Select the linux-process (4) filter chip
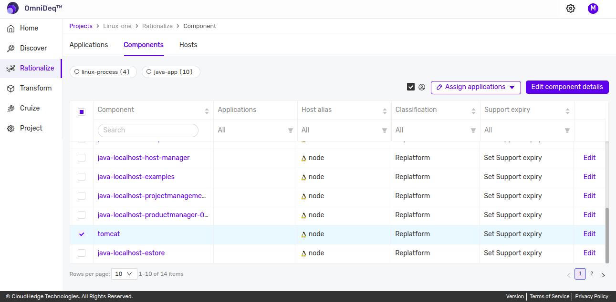This screenshot has height=302, width=616. tap(103, 72)
